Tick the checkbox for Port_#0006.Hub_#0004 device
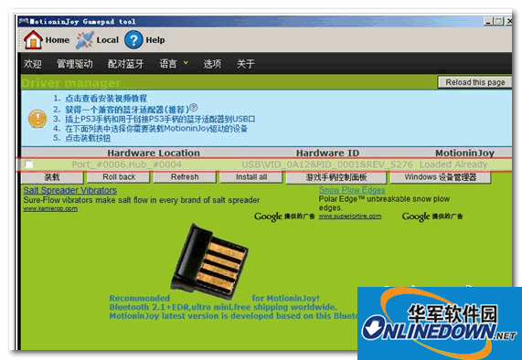The image size is (522, 360). 29,164
